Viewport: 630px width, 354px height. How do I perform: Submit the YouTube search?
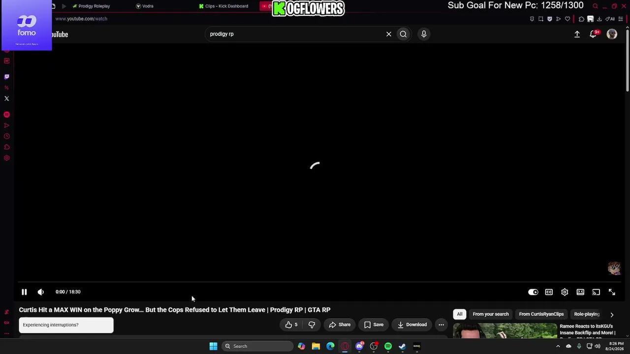(403, 34)
